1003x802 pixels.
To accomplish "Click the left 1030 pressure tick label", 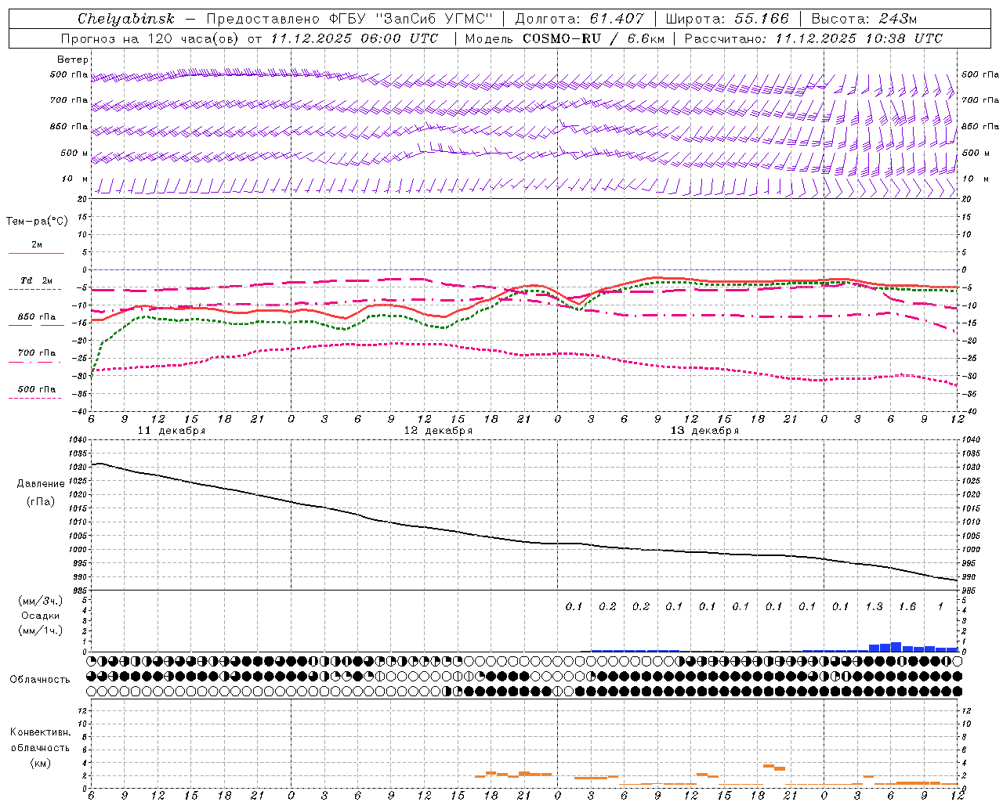I will (78, 467).
